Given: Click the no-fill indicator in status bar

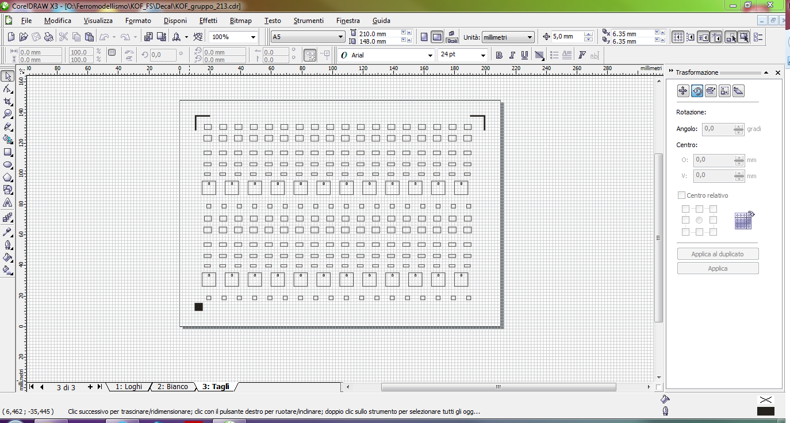Looking at the screenshot, I should (x=765, y=399).
